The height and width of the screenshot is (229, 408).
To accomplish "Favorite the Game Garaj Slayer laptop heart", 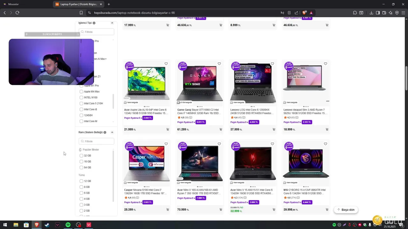I will [219, 64].
